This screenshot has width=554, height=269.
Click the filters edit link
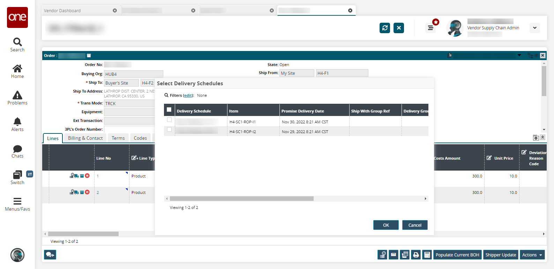[188, 96]
